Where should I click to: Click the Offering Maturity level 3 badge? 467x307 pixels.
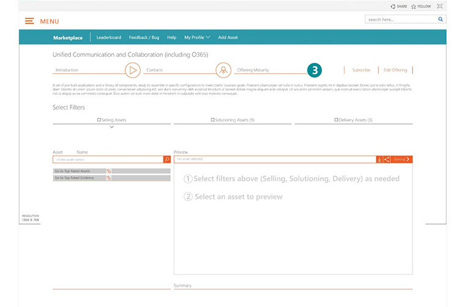click(314, 70)
